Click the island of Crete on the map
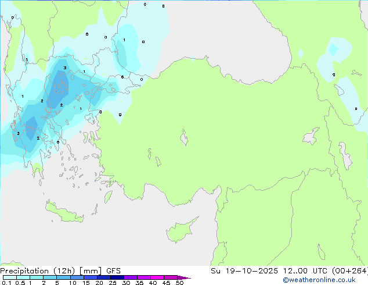Image resolution: width=368 pixels, height=285 pixels. 64,213
